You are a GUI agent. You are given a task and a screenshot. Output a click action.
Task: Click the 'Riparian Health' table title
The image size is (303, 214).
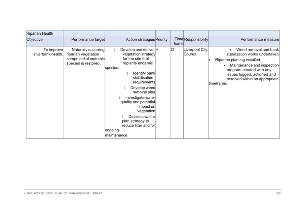(40, 33)
